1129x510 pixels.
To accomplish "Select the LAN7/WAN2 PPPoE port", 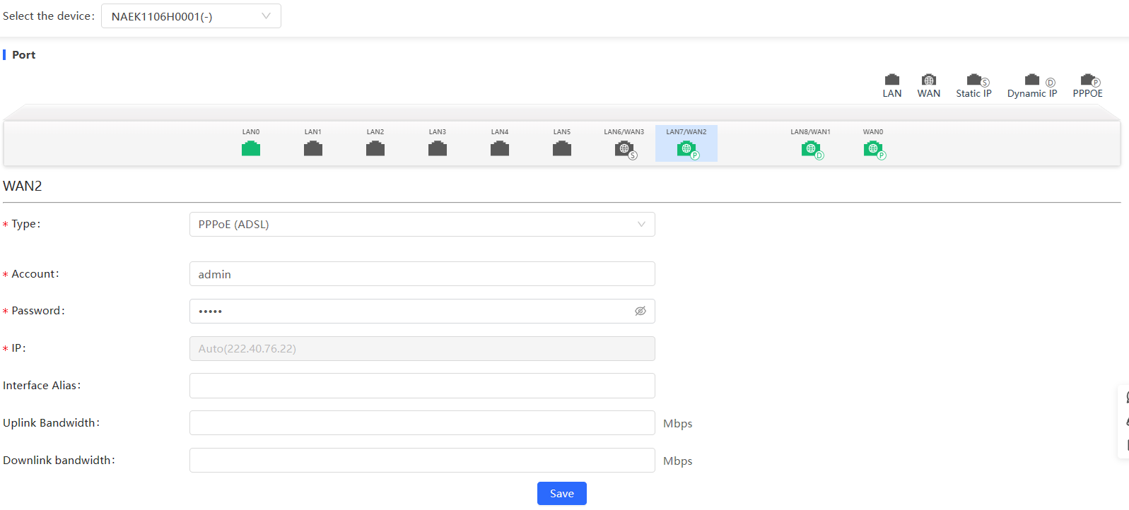I will [x=686, y=149].
